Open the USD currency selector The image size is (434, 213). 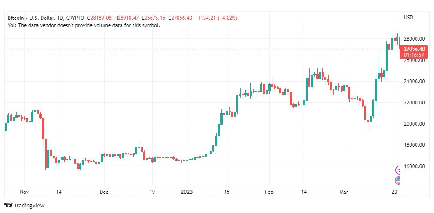(x=408, y=18)
